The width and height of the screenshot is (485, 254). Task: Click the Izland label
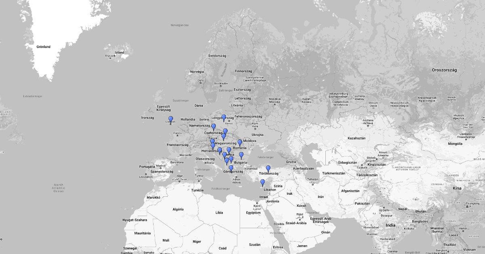click(119, 52)
